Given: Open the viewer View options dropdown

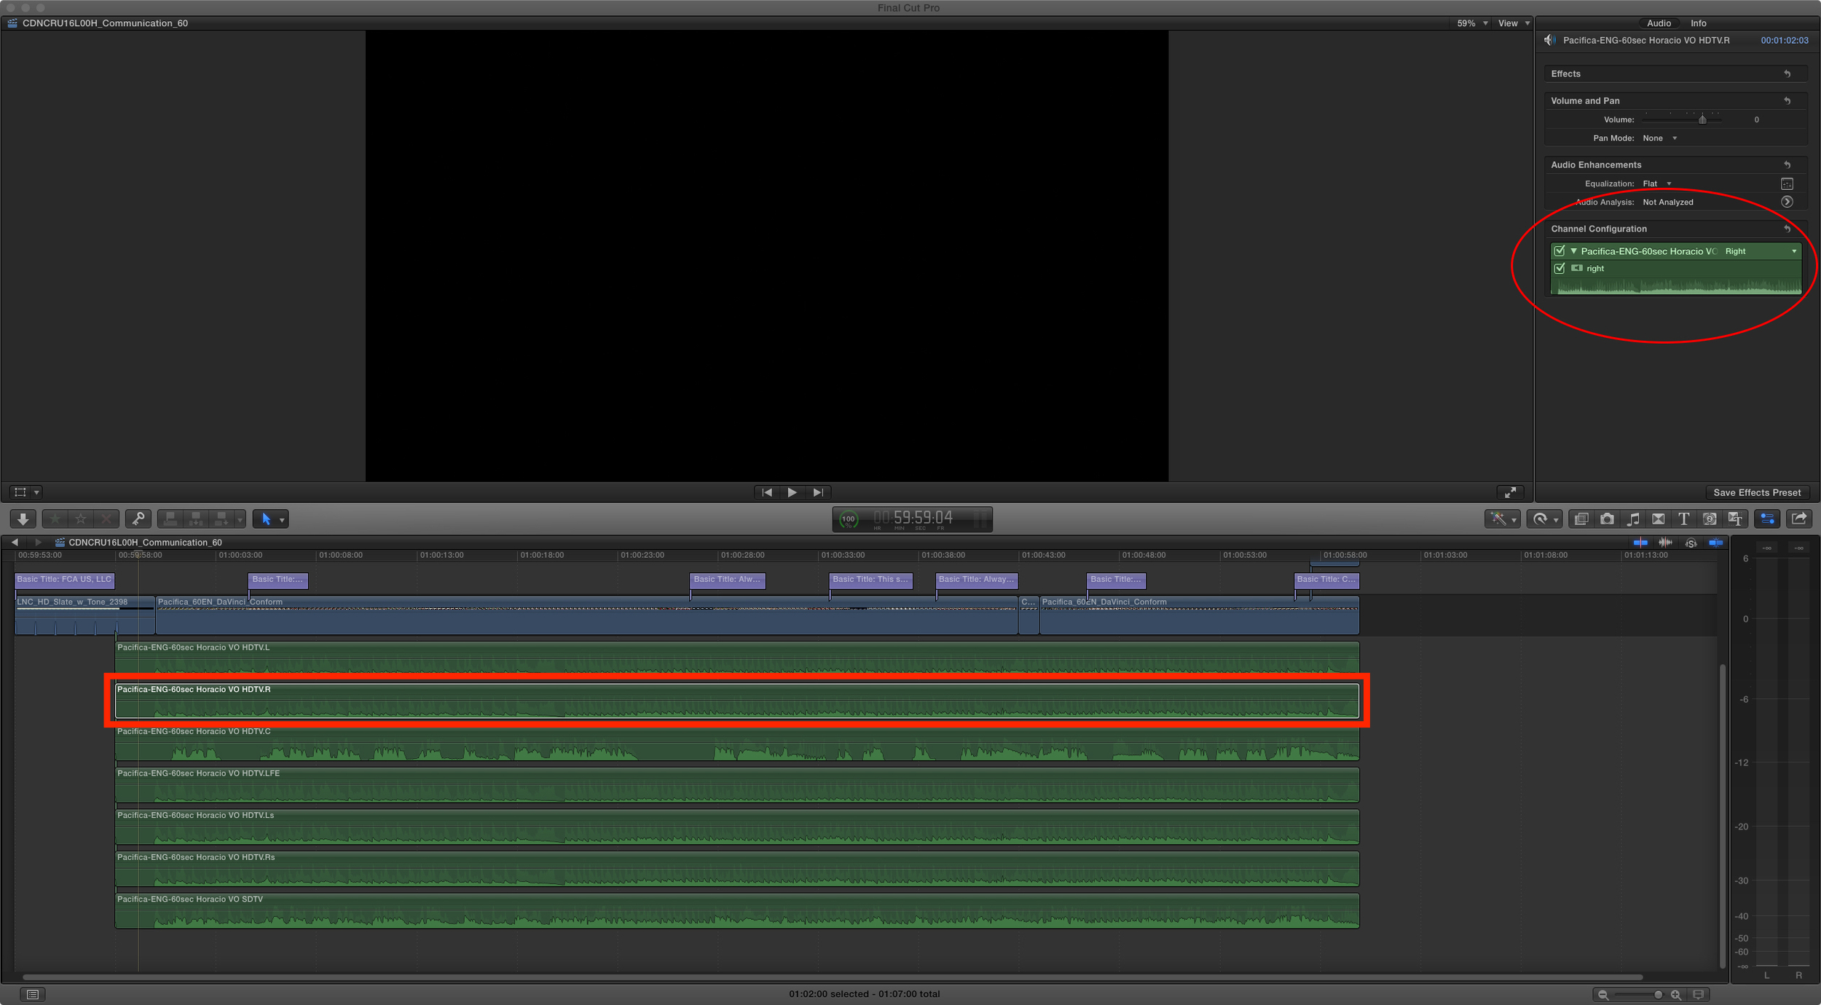Looking at the screenshot, I should pyautogui.click(x=1514, y=23).
